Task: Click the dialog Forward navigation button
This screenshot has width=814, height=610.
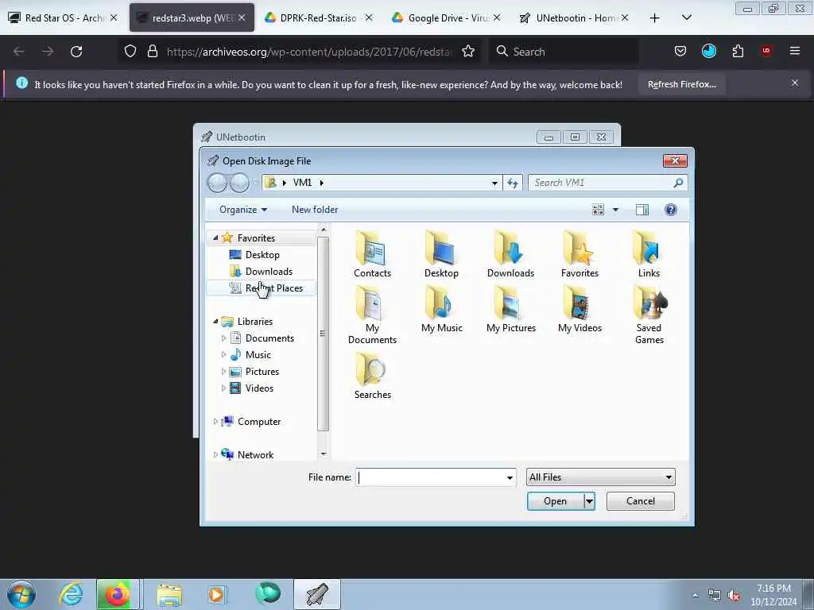Action: [239, 183]
